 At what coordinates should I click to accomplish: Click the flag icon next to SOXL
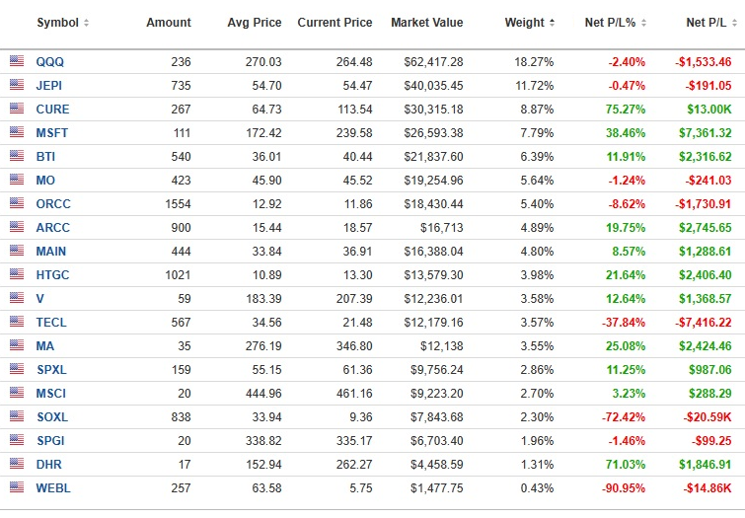click(16, 416)
